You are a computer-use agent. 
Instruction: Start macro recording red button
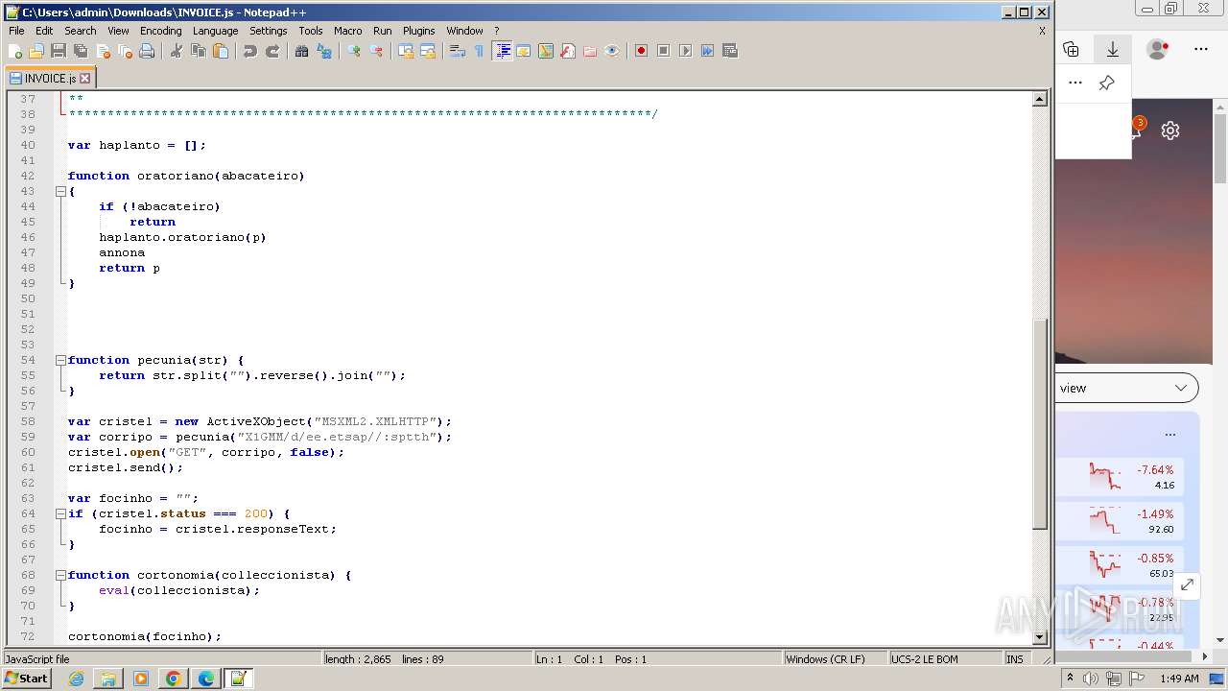coord(642,51)
